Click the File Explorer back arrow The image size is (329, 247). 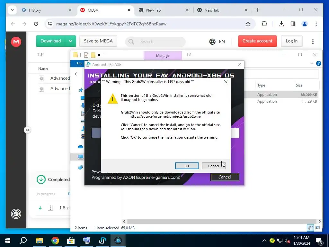76,74
